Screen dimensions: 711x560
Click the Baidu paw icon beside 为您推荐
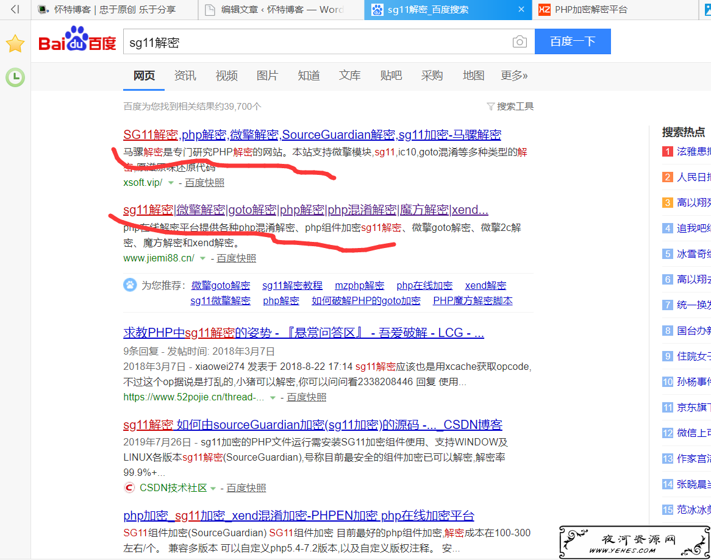[x=130, y=285]
